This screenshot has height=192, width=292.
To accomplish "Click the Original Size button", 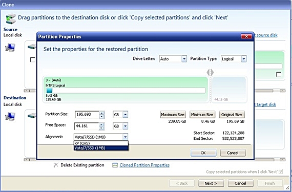I will [x=232, y=115].
